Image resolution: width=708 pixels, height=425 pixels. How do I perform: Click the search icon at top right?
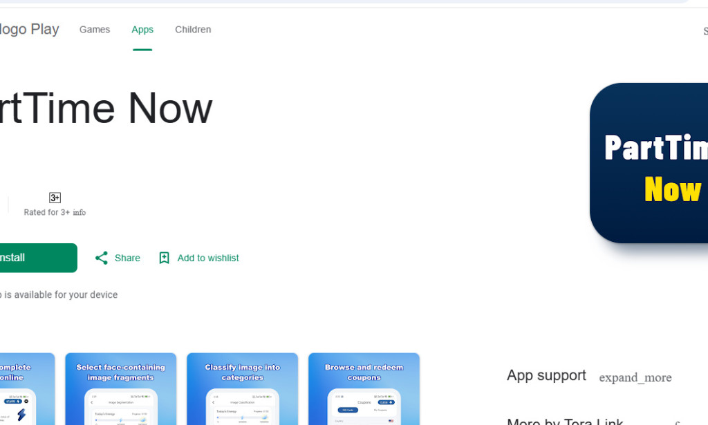coord(704,30)
